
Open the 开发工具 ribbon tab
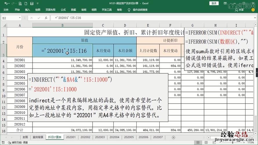tap(107, 10)
